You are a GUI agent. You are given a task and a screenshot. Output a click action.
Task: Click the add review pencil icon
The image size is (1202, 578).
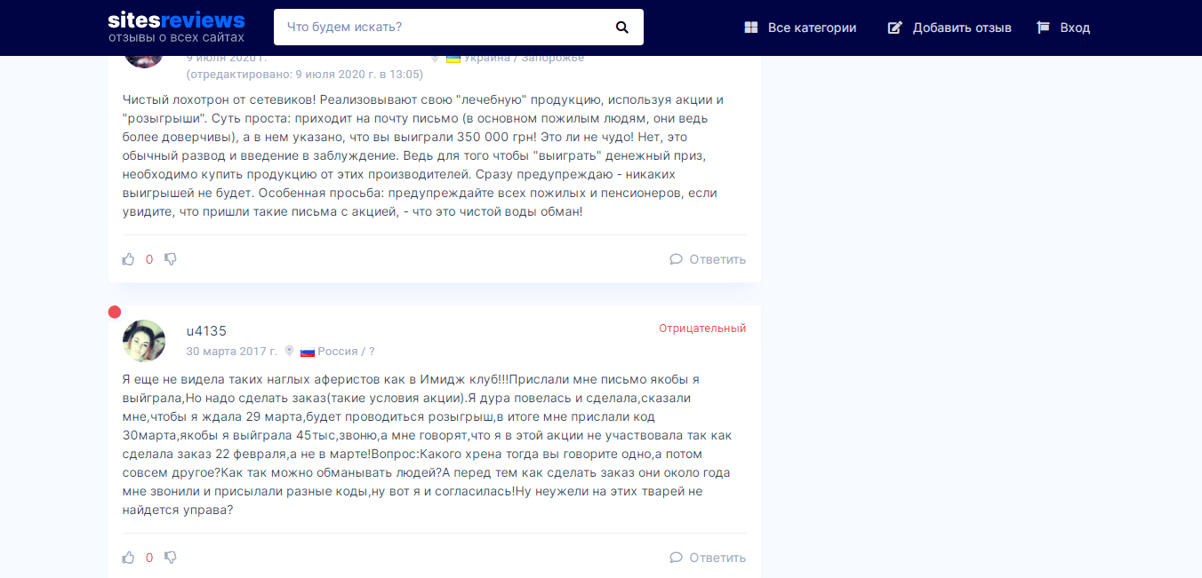pyautogui.click(x=895, y=28)
